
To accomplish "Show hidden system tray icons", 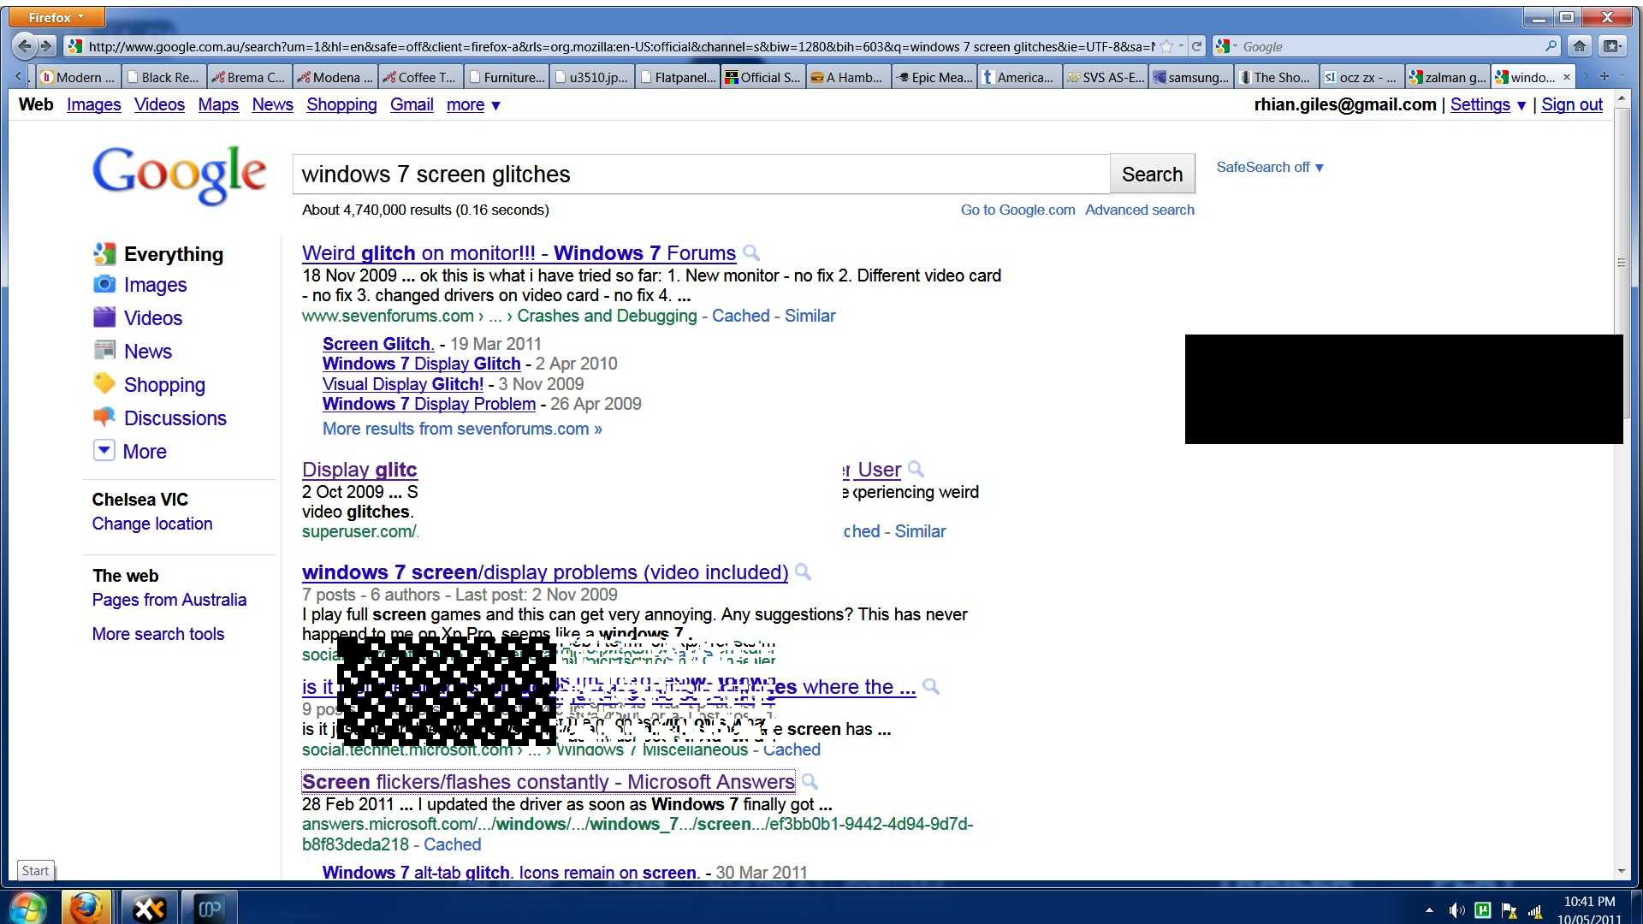I will tap(1429, 910).
